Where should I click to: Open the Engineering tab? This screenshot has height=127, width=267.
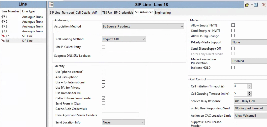coord(163,13)
